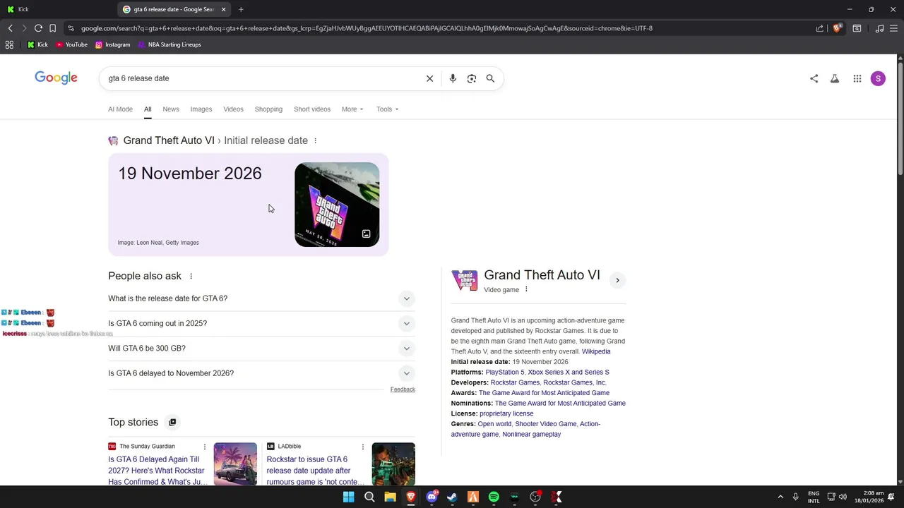Clear the search query with X icon
This screenshot has height=508, width=904.
coord(429,78)
